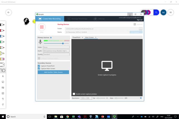Enable screen capture preview checkbox

[74, 94]
